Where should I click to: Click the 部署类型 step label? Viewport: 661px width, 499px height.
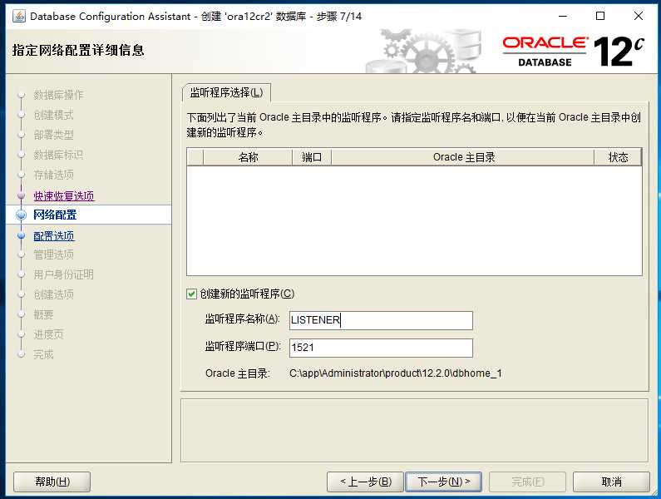(53, 135)
